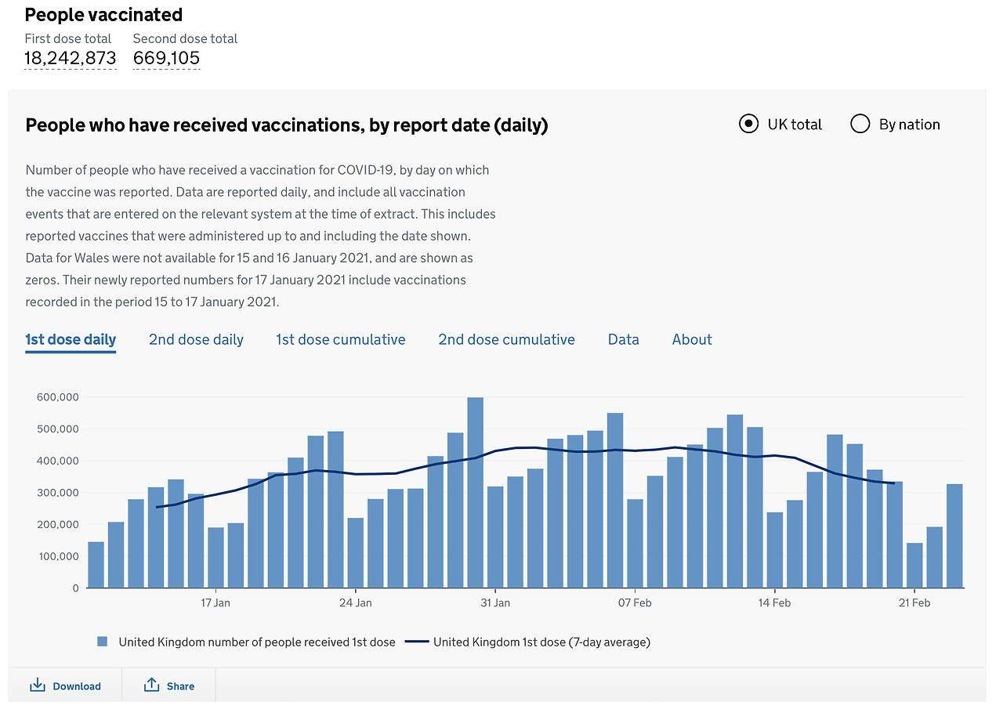
Task: Click the Second dose total label
Action: point(185,38)
